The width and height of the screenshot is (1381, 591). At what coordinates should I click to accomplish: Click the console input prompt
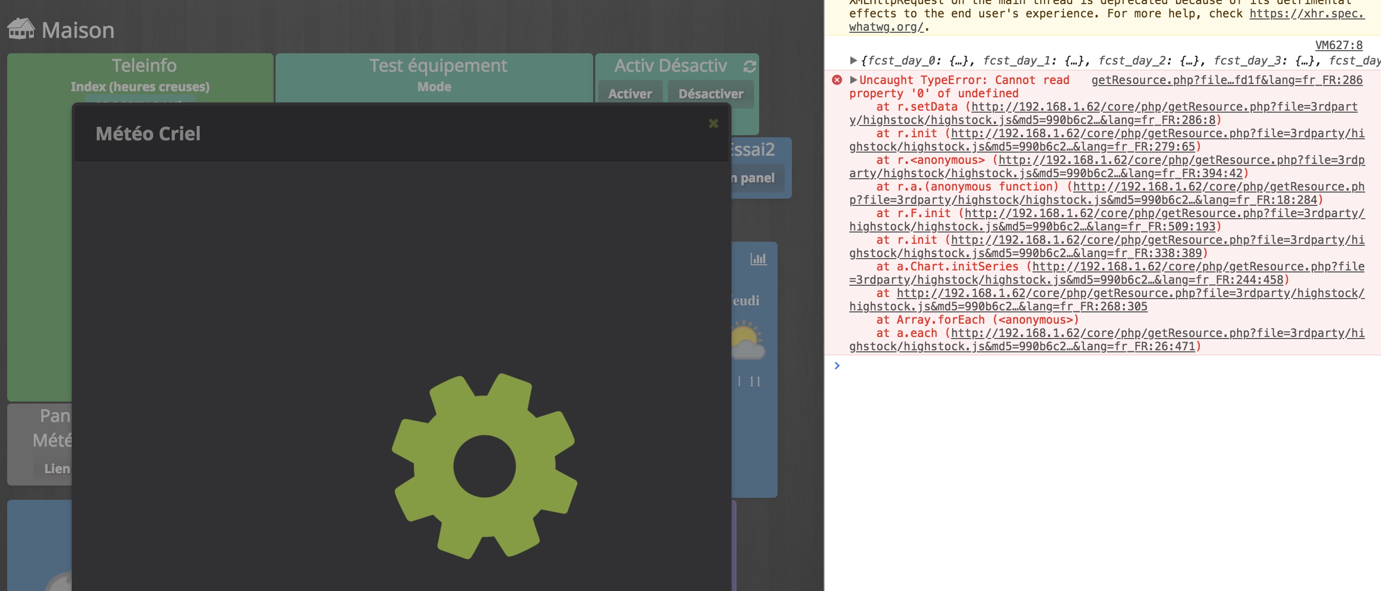point(1106,366)
